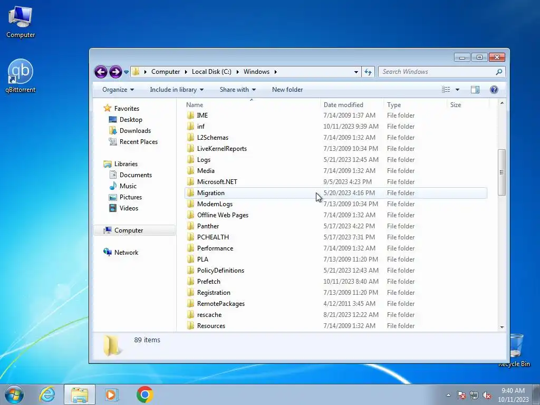The width and height of the screenshot is (540, 405).
Task: Open recent pages dropdown near Back
Action: (x=126, y=72)
